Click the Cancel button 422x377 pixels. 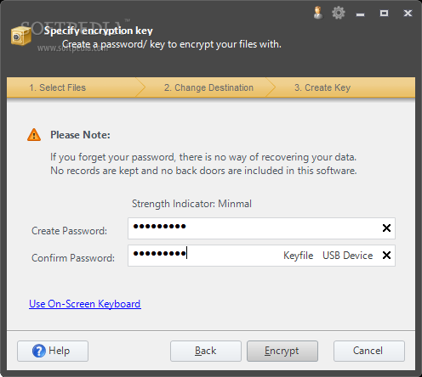coord(369,351)
